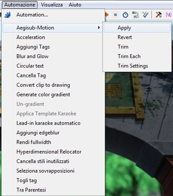This screenshot has width=173, height=196.
Task: Run Cancella stili inutilizzati
Action: 54,161
